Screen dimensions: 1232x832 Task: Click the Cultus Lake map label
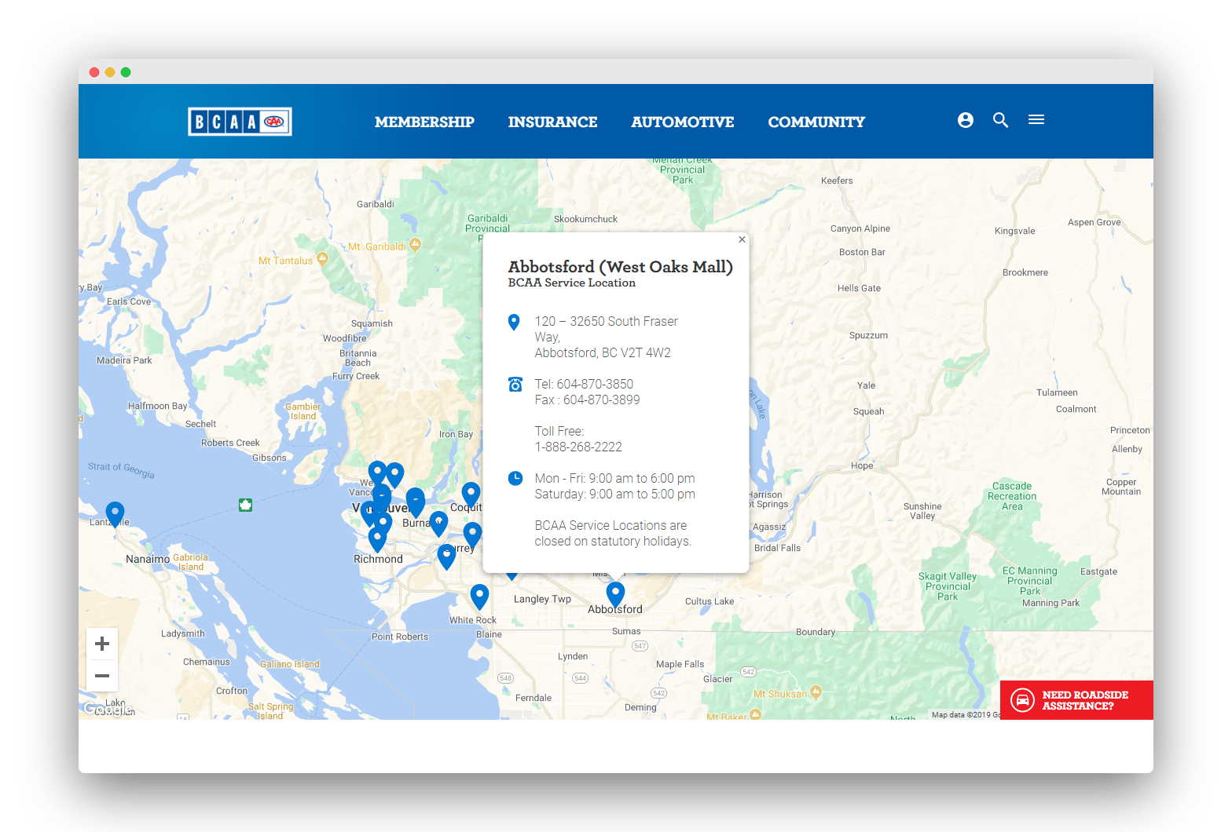pyautogui.click(x=709, y=601)
